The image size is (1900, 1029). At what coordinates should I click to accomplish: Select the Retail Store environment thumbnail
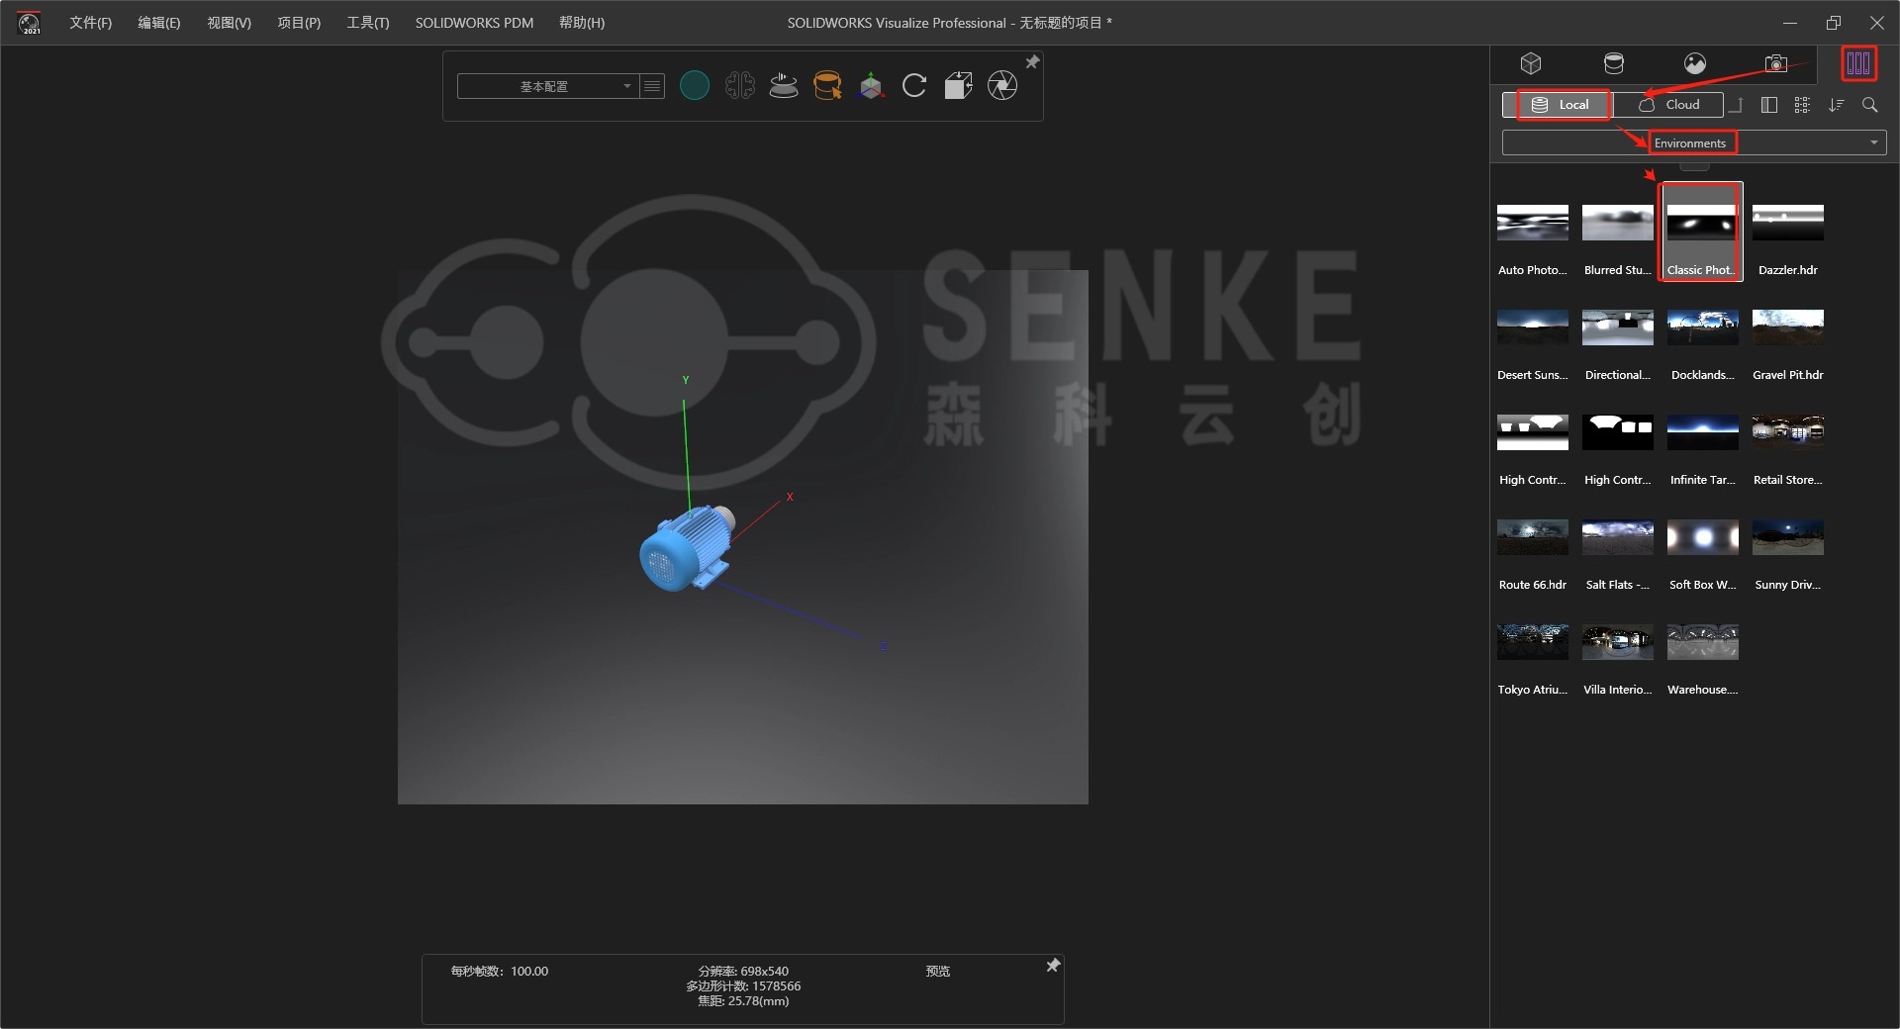coord(1787,432)
